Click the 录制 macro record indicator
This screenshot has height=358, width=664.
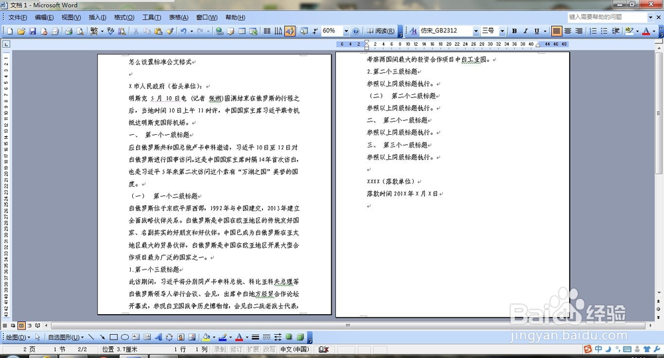click(220, 349)
